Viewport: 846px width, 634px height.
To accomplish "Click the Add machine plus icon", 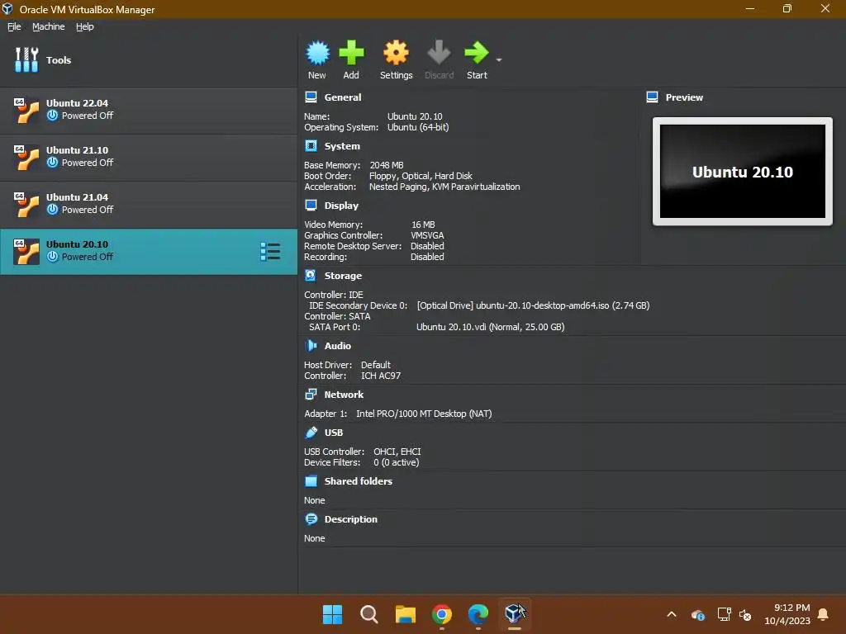I will 351,54.
